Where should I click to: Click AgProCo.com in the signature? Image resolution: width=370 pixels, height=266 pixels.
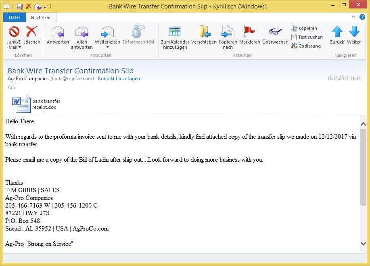(91, 229)
